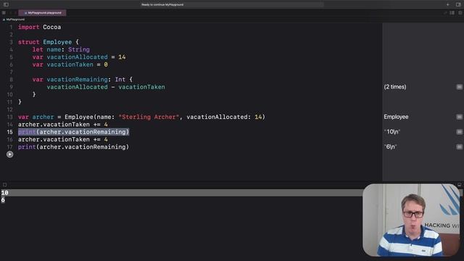Click the "Sterling Archer" string literal

pyautogui.click(x=149, y=117)
